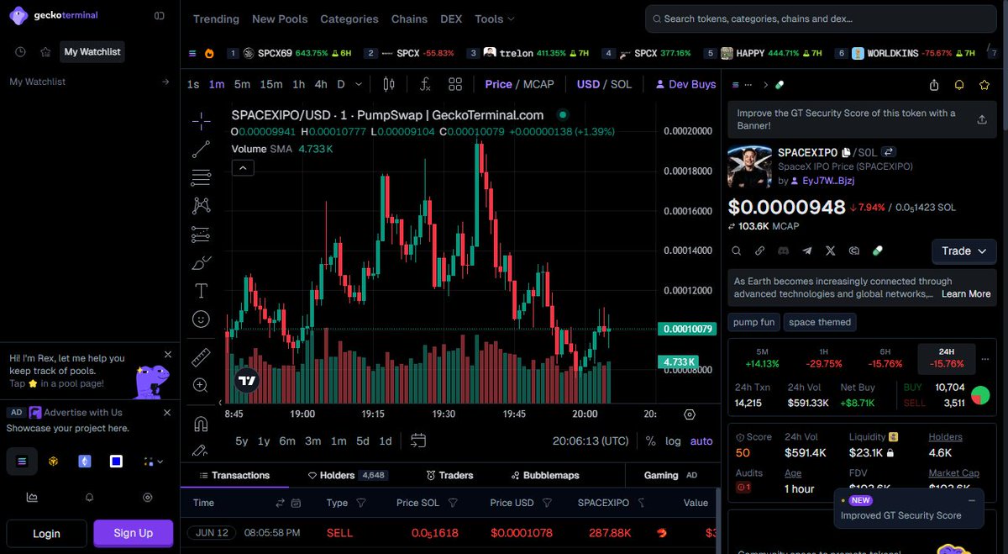1008x554 pixels.
Task: Open the token's Discord link
Action: coord(784,251)
